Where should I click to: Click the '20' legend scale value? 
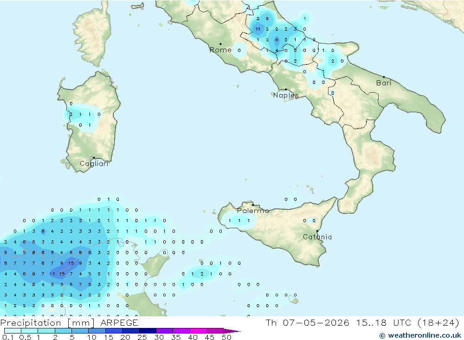pos(125,337)
